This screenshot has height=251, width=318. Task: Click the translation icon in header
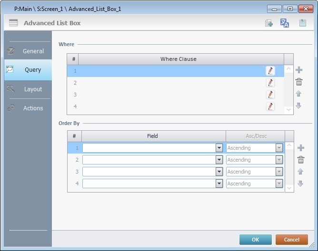[285, 23]
